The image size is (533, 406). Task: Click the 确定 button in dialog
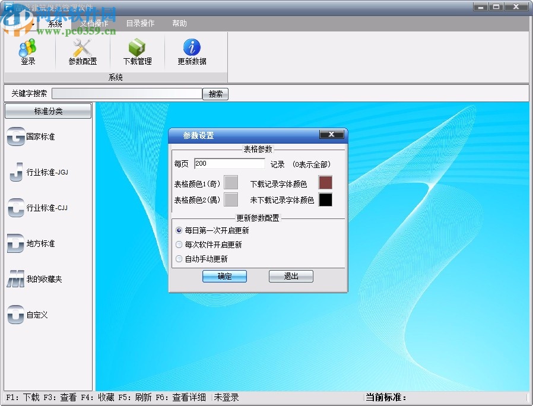224,276
